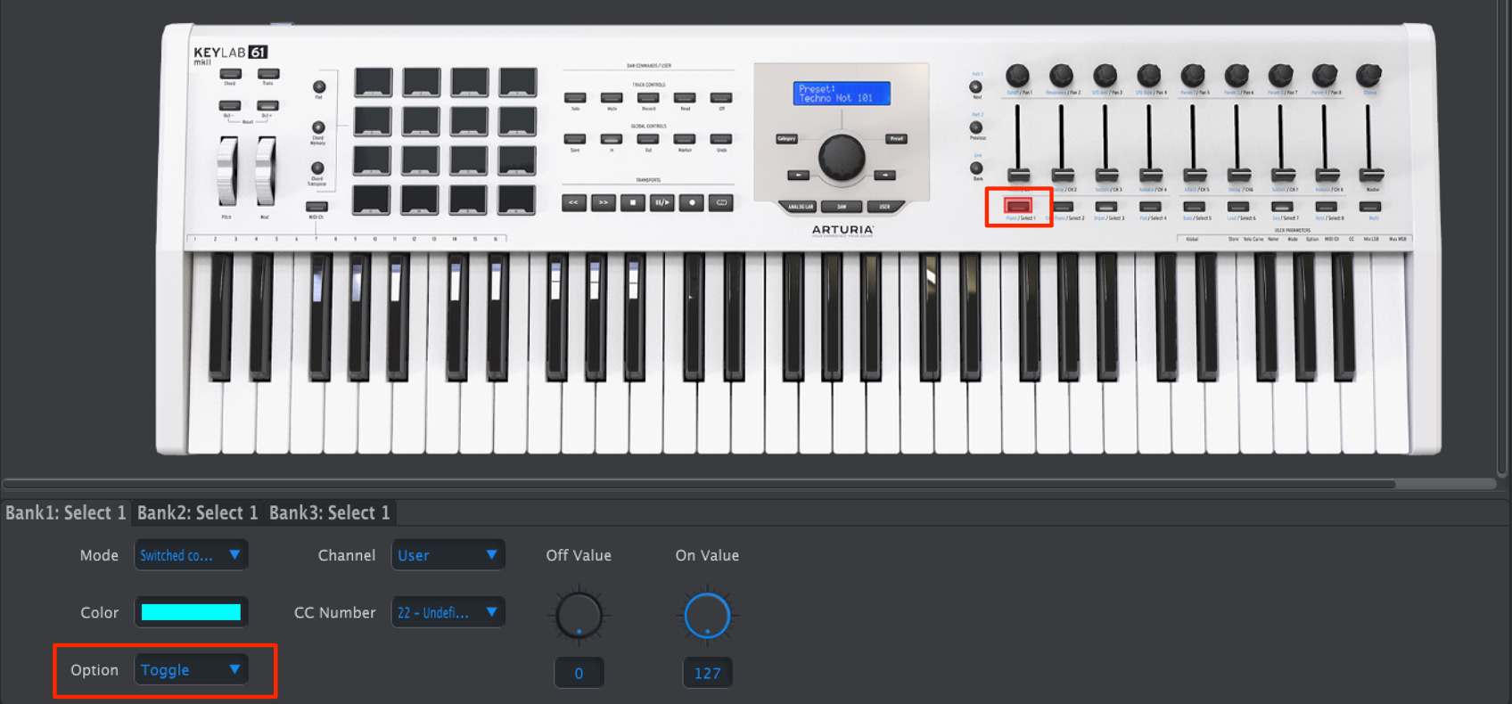The width and height of the screenshot is (1512, 704).
Task: Click the Off Value knob
Action: pyautogui.click(x=579, y=616)
